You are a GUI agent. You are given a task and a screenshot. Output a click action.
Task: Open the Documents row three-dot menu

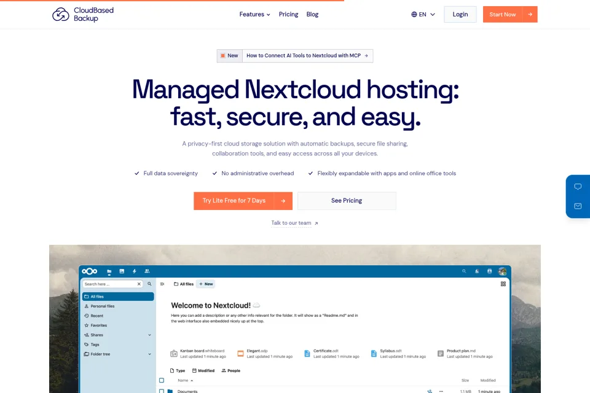coord(441,391)
